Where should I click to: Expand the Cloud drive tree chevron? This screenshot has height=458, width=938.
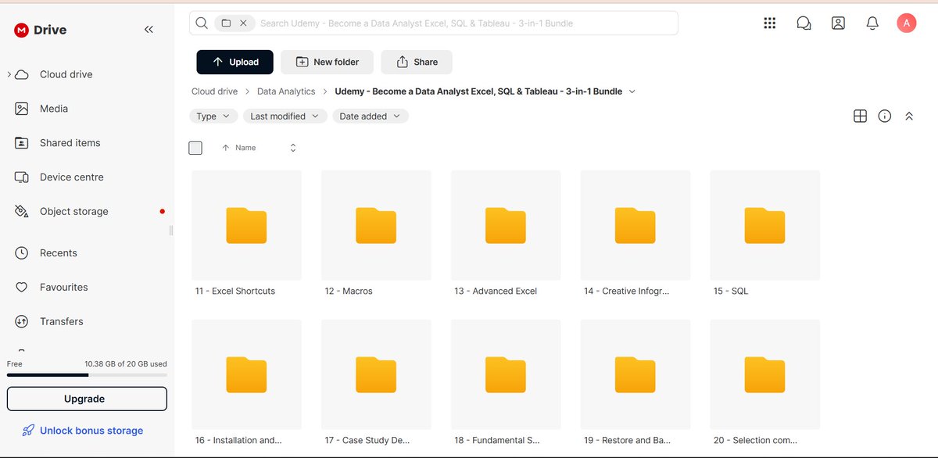tap(9, 74)
